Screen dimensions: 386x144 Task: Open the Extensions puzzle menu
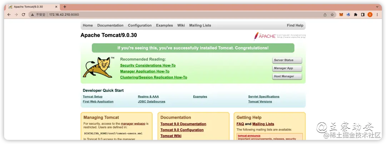coord(356,15)
